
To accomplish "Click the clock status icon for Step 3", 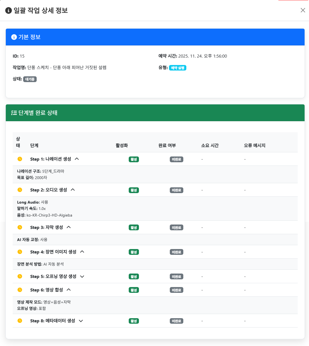I will click(x=20, y=227).
